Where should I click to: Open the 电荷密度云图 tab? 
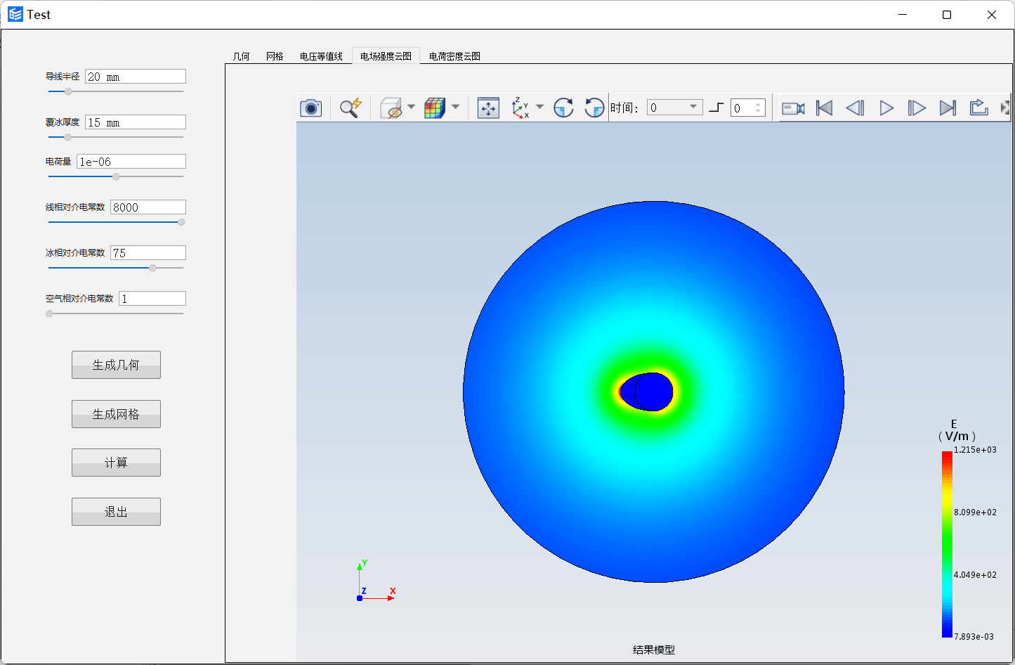click(454, 56)
